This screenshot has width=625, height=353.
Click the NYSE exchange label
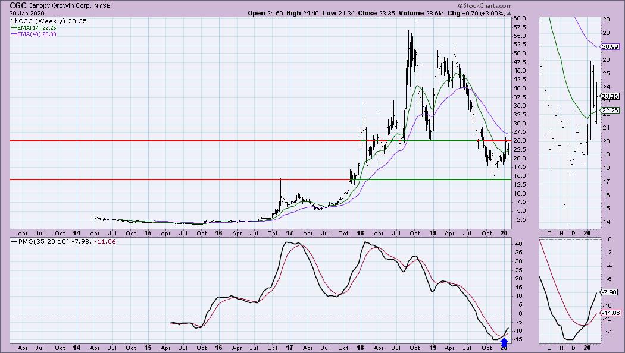pyautogui.click(x=102, y=6)
